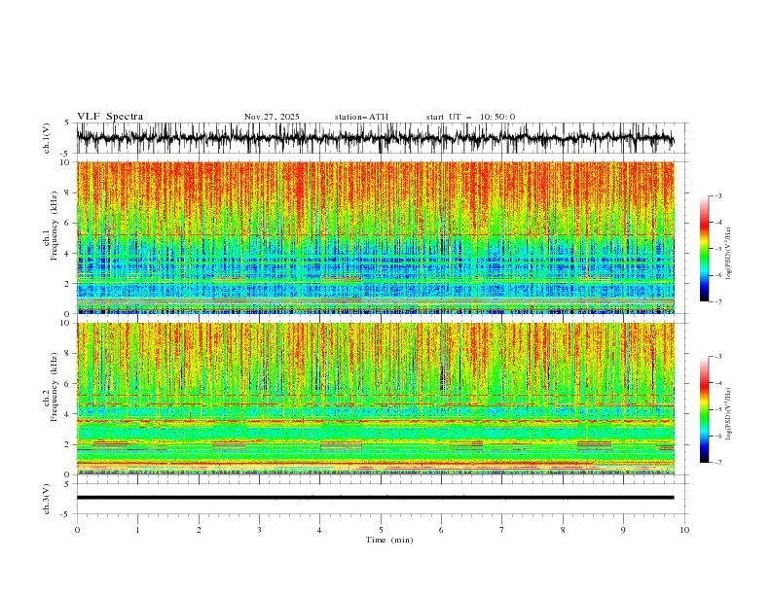Click time axis tick label "5" at bottom
The height and width of the screenshot is (595, 771).
tap(381, 530)
